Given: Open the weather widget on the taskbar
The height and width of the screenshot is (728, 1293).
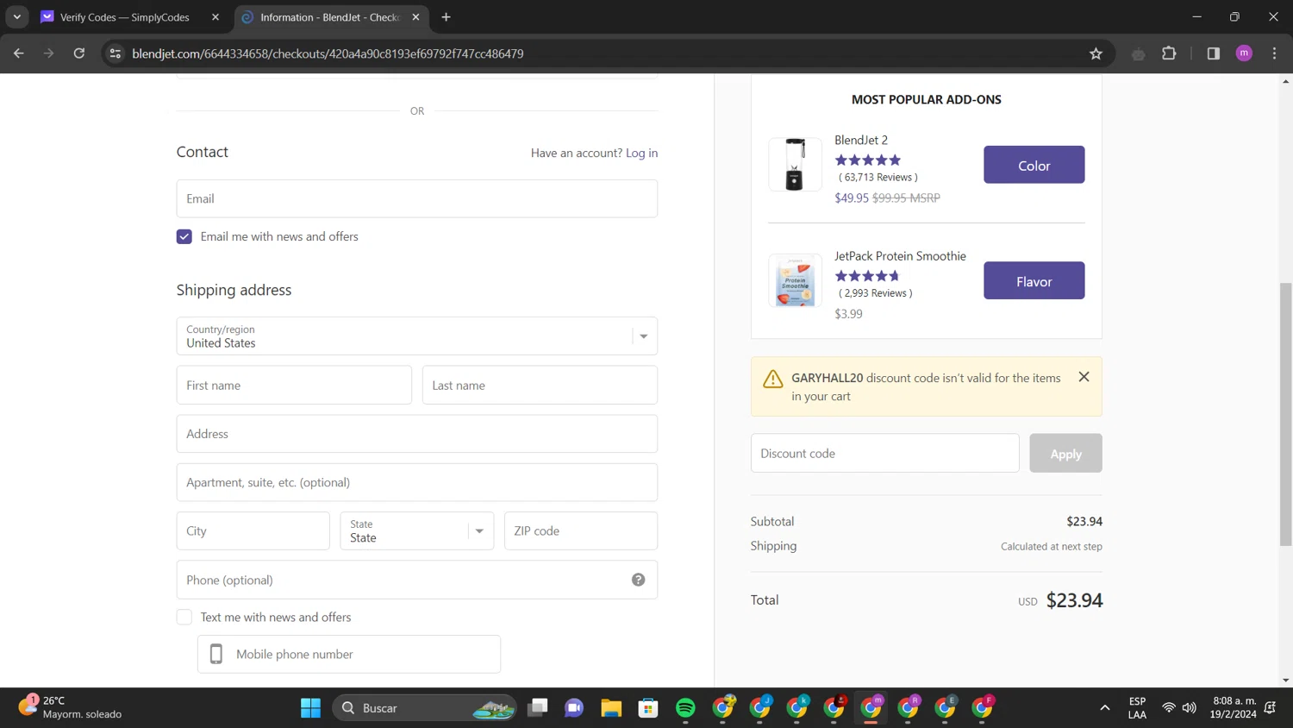Looking at the screenshot, I should (x=71, y=707).
